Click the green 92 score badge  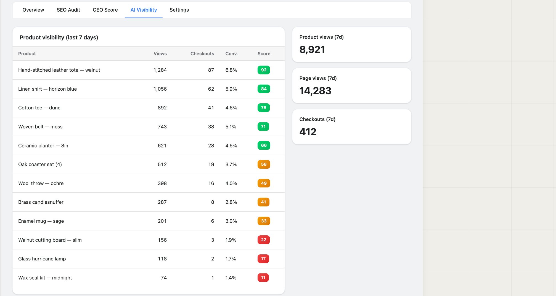point(264,70)
